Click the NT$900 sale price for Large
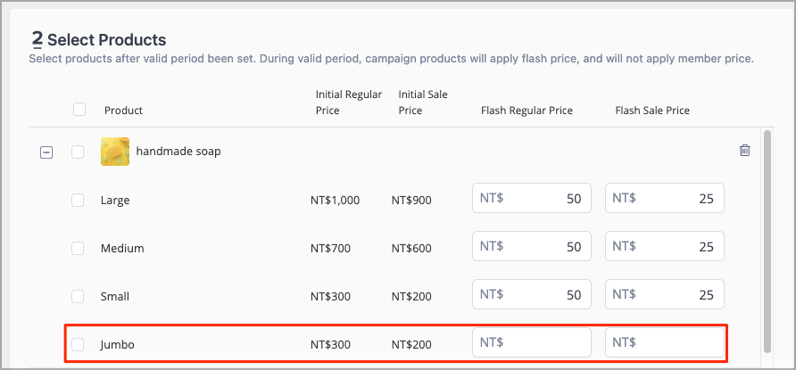 (411, 201)
